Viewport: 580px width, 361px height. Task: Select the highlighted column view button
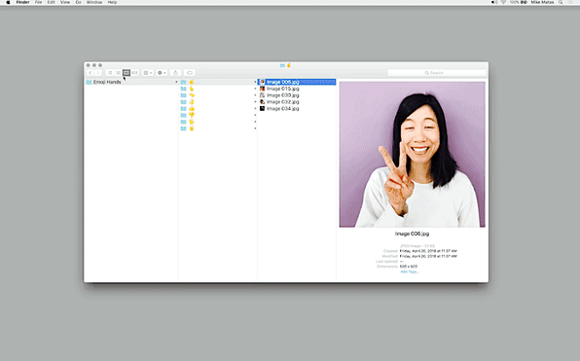[127, 73]
